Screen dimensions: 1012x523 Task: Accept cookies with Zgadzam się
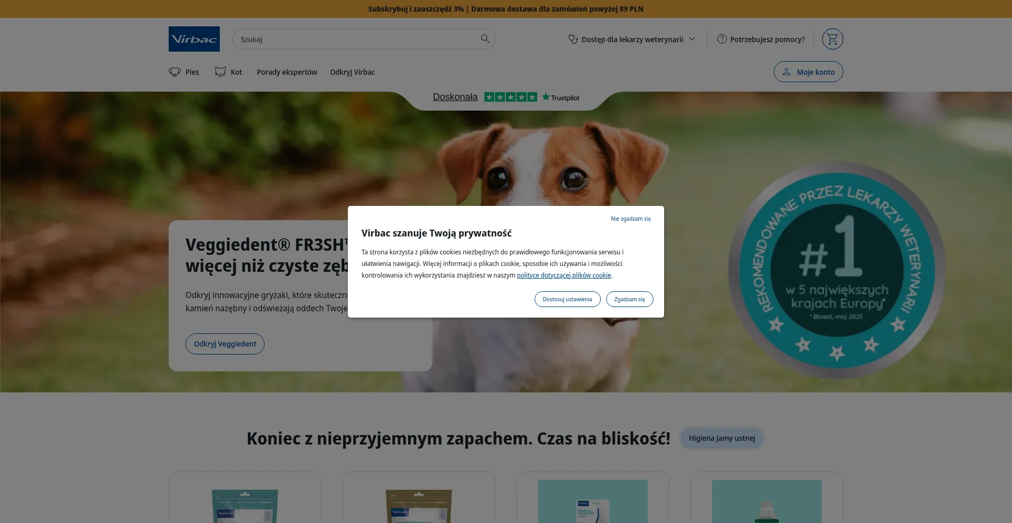click(x=629, y=299)
